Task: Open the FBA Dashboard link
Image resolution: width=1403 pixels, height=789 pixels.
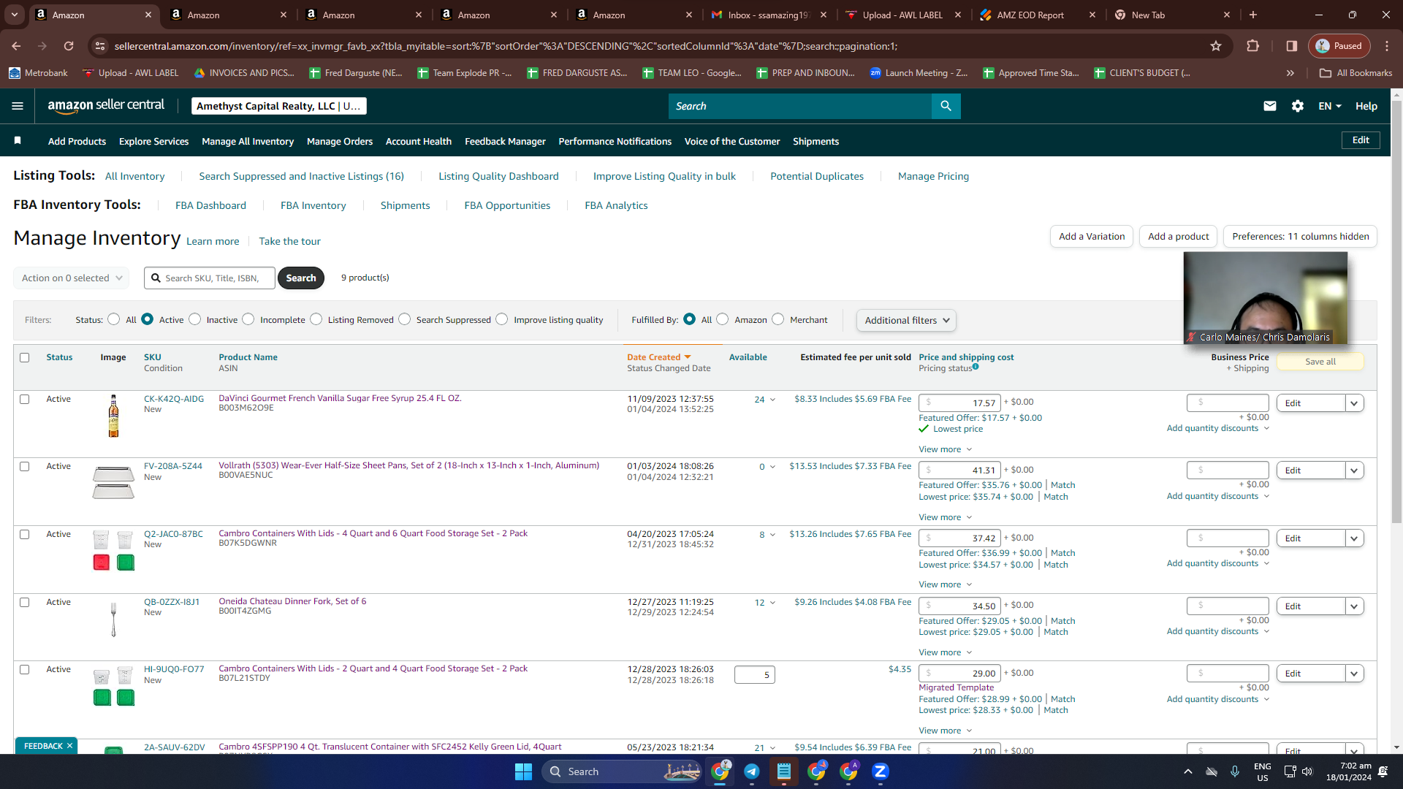Action: (210, 206)
